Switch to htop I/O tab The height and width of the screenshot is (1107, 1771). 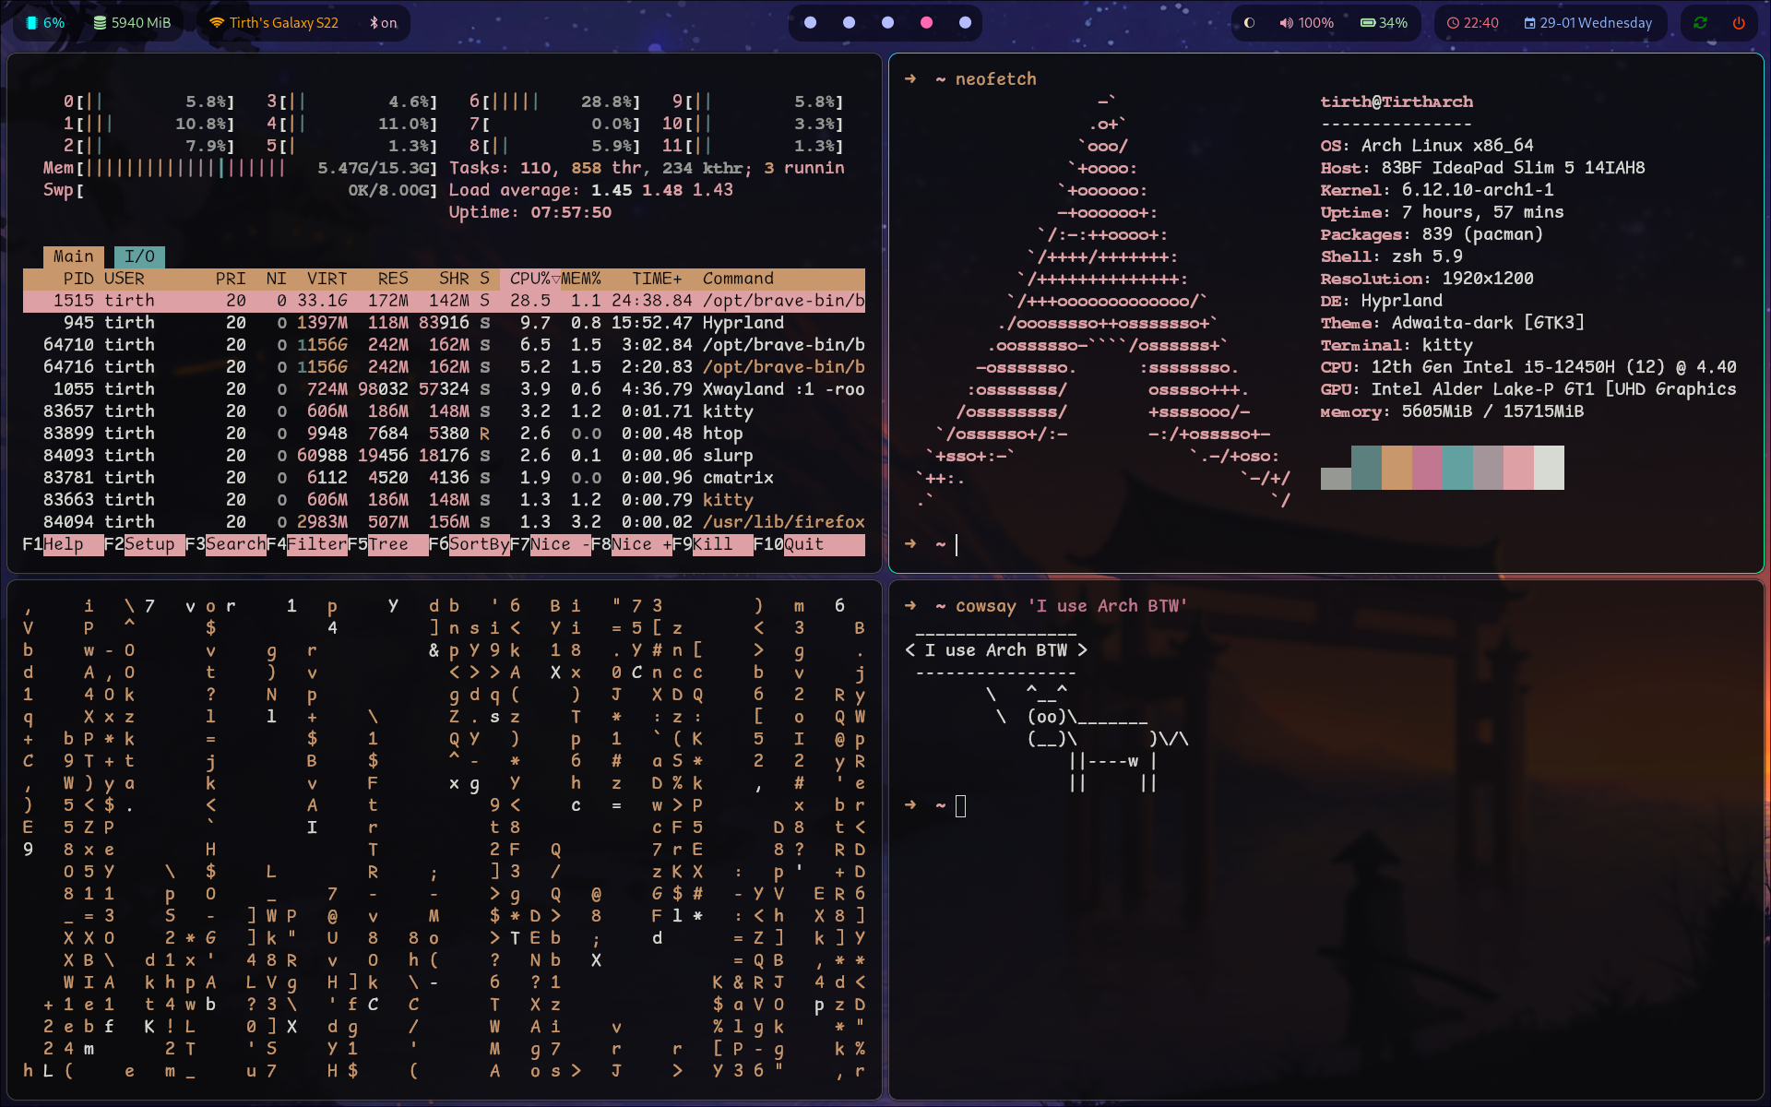(139, 256)
